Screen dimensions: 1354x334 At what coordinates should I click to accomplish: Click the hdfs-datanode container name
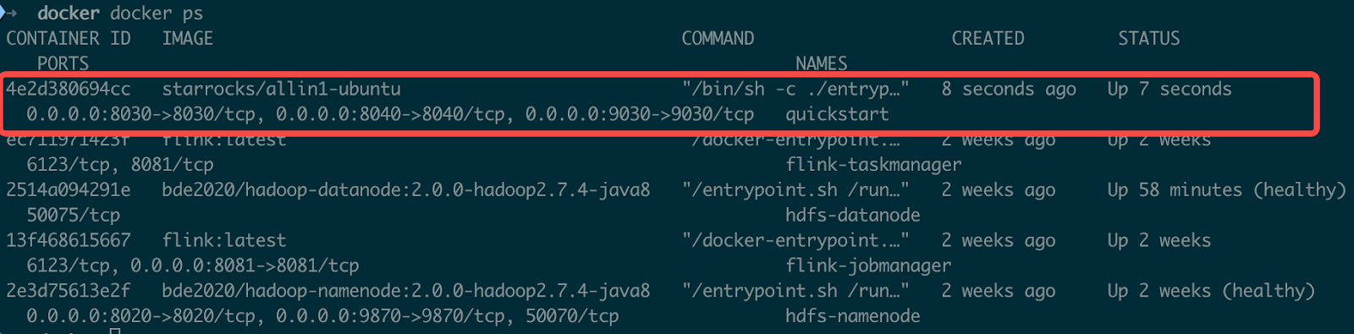852,215
